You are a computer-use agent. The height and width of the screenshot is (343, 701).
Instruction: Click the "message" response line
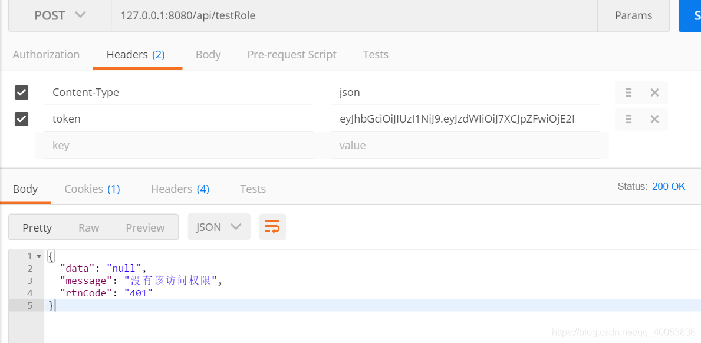141,281
